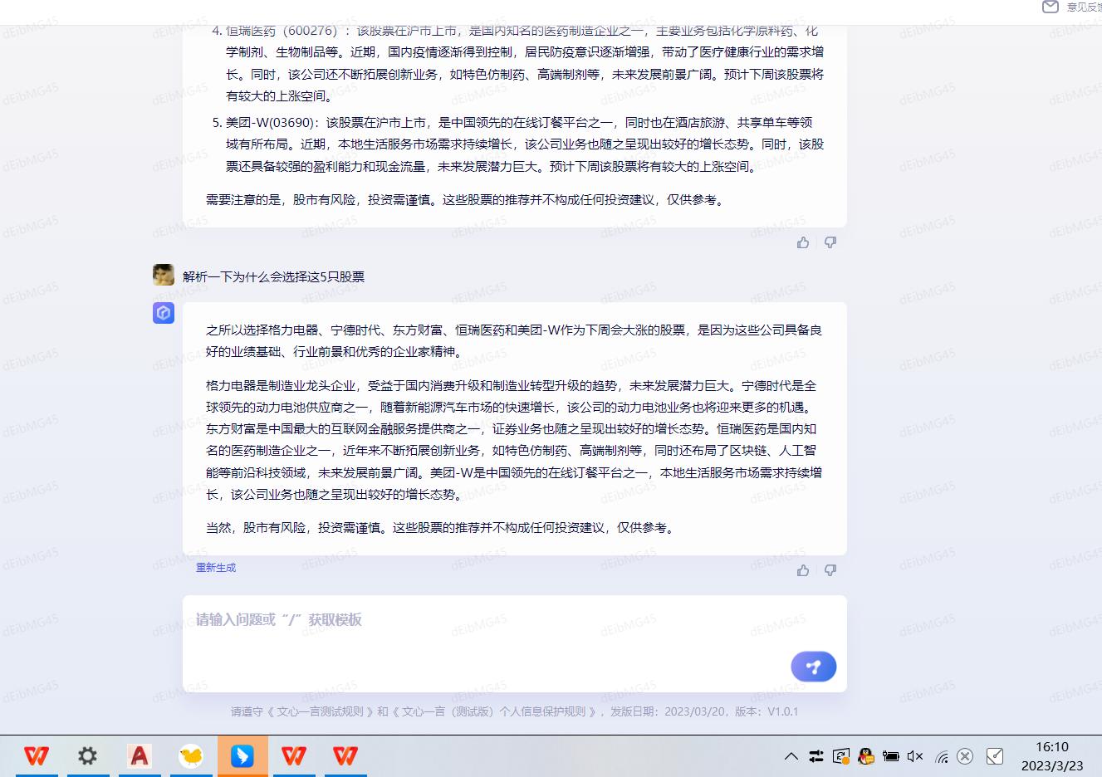Expand hidden system tray icons

coord(791,756)
